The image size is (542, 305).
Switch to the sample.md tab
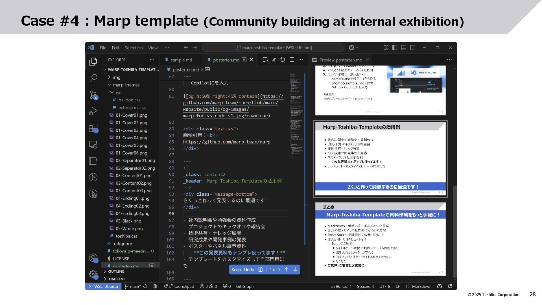pyautogui.click(x=181, y=60)
